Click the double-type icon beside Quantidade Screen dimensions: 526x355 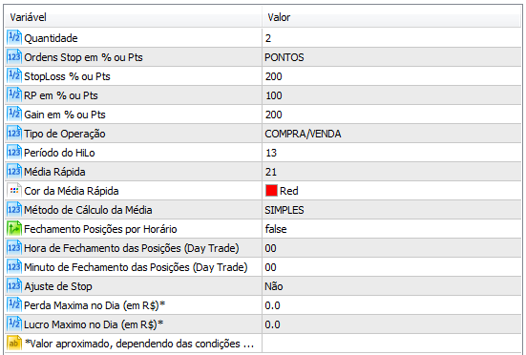pyautogui.click(x=14, y=38)
